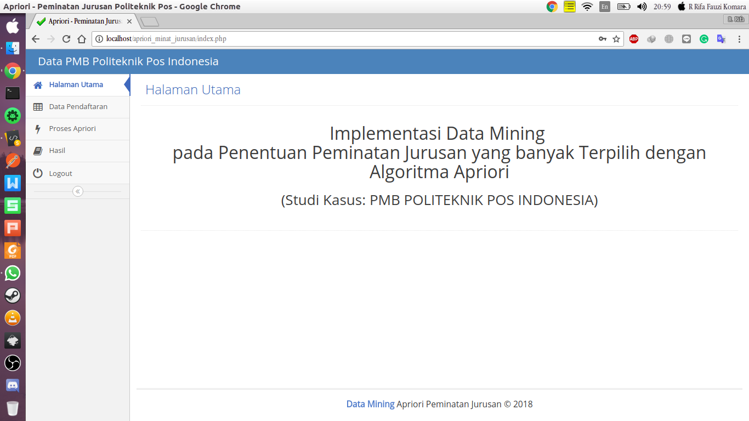Viewport: 749px width, 421px height.
Task: Bookmark this page with the star icon
Action: coord(616,39)
